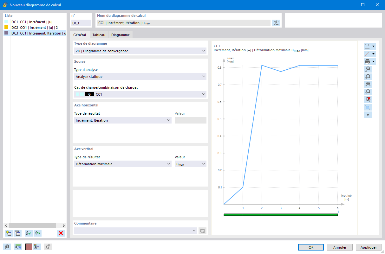Expand the line style arrow menu

pyautogui.click(x=374, y=54)
